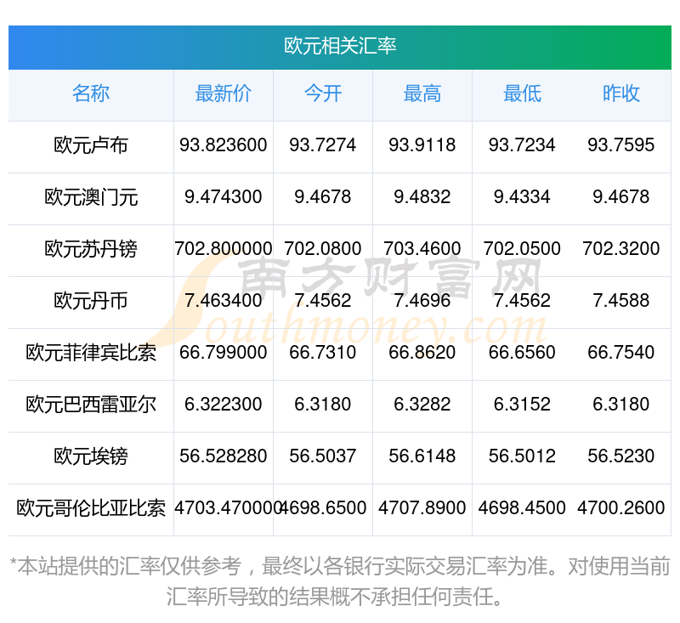This screenshot has height=623, width=680.
Task: Click the 最高 column header
Action: pyautogui.click(x=422, y=93)
